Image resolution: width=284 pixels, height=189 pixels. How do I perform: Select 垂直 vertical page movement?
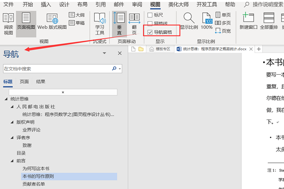click(x=119, y=24)
